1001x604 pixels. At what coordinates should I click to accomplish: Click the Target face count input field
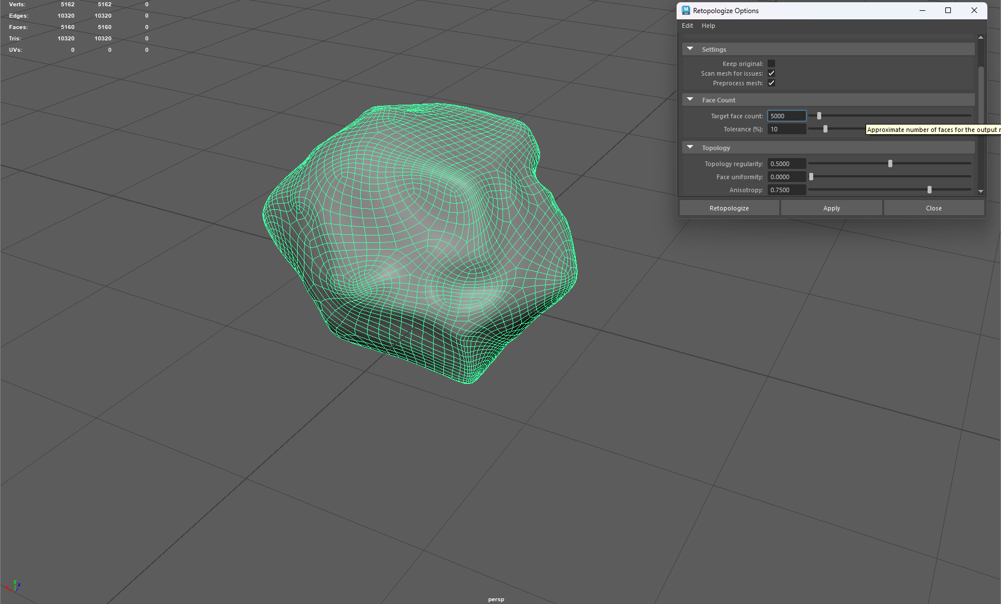pos(787,116)
